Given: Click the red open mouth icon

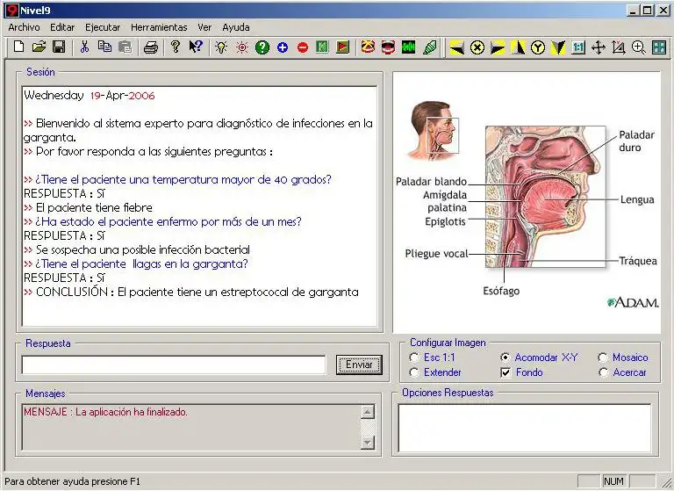Looking at the screenshot, I should click(x=388, y=47).
